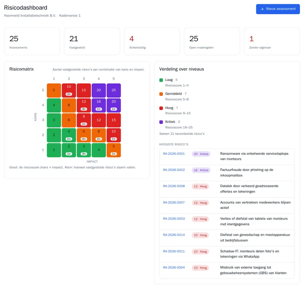304x288 pixels.
Task: Click Diefstal van gereedschap title
Action: pos(255,237)
